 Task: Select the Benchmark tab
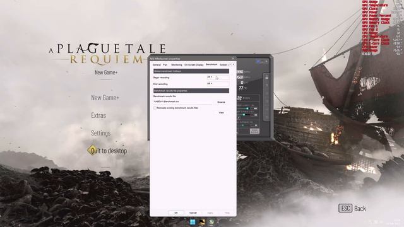click(x=211, y=64)
